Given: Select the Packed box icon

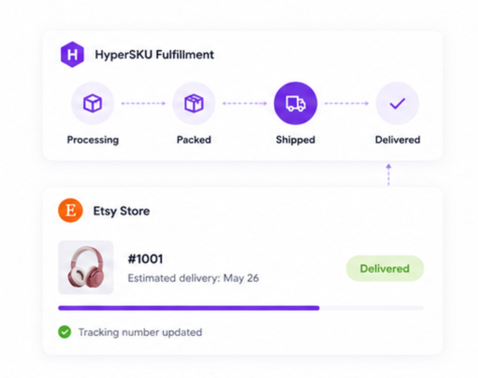Looking at the screenshot, I should [x=194, y=103].
